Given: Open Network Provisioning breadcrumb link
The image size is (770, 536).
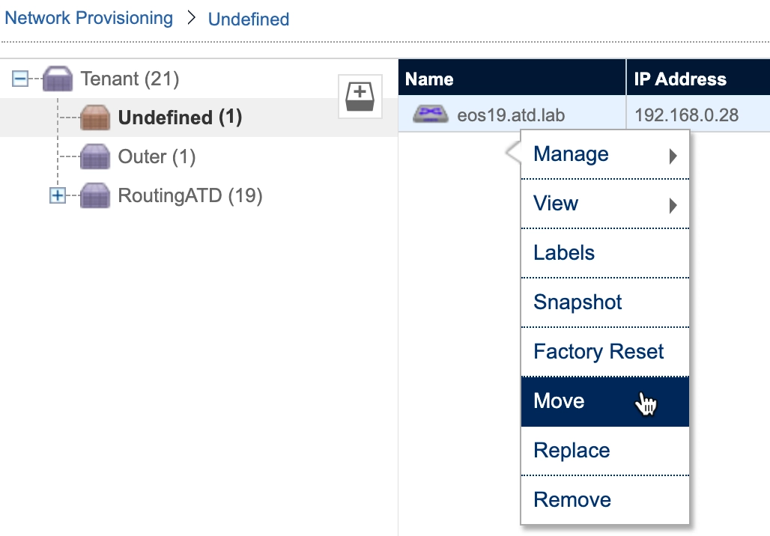Looking at the screenshot, I should tap(88, 18).
